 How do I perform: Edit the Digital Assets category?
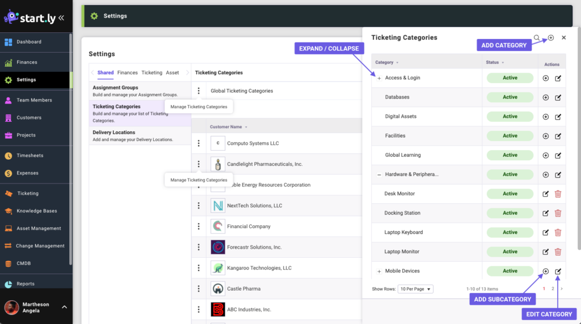point(558,117)
